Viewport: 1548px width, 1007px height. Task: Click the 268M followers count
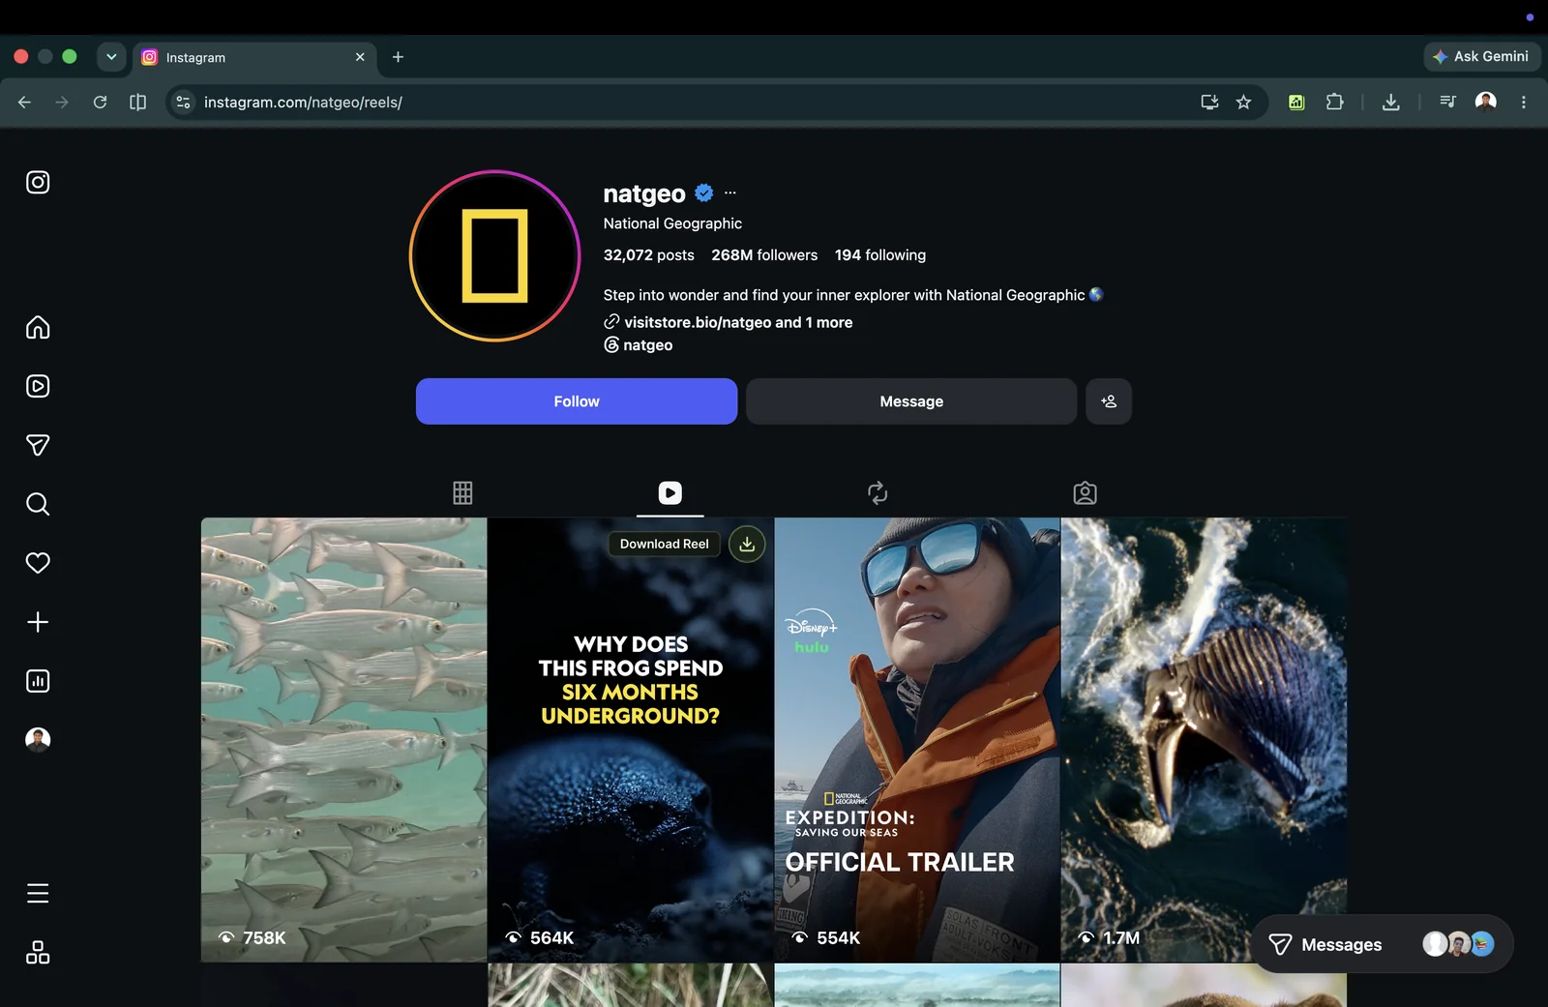[764, 254]
